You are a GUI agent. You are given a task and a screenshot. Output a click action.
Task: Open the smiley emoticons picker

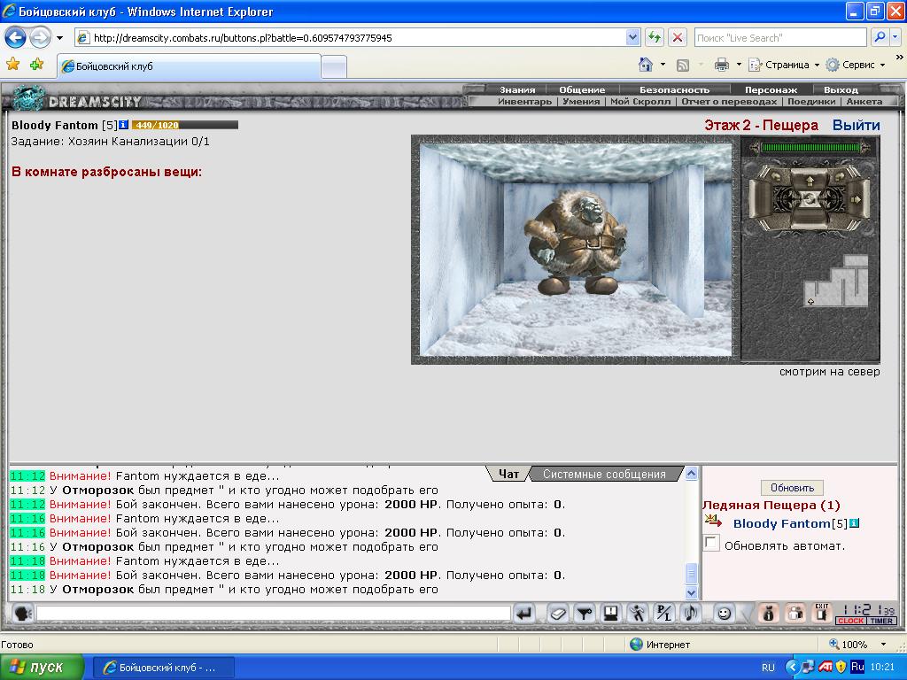724,613
